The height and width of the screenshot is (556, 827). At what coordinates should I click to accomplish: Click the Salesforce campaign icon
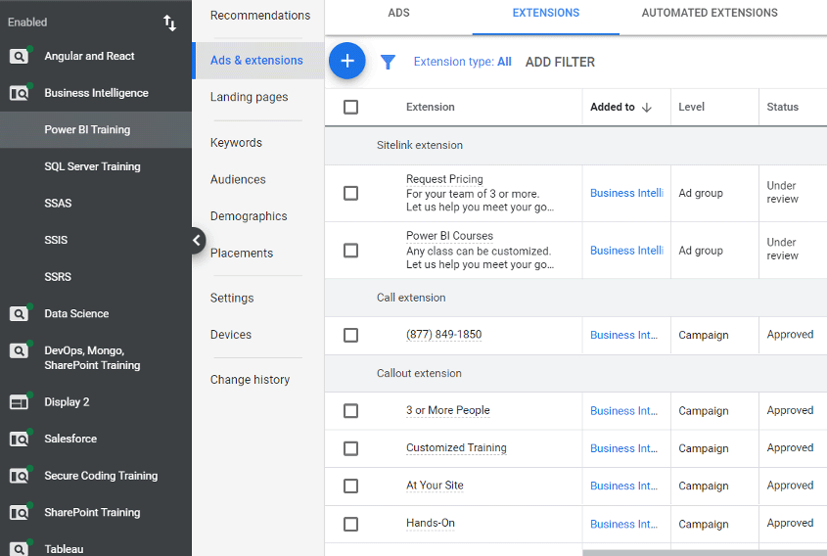(19, 439)
